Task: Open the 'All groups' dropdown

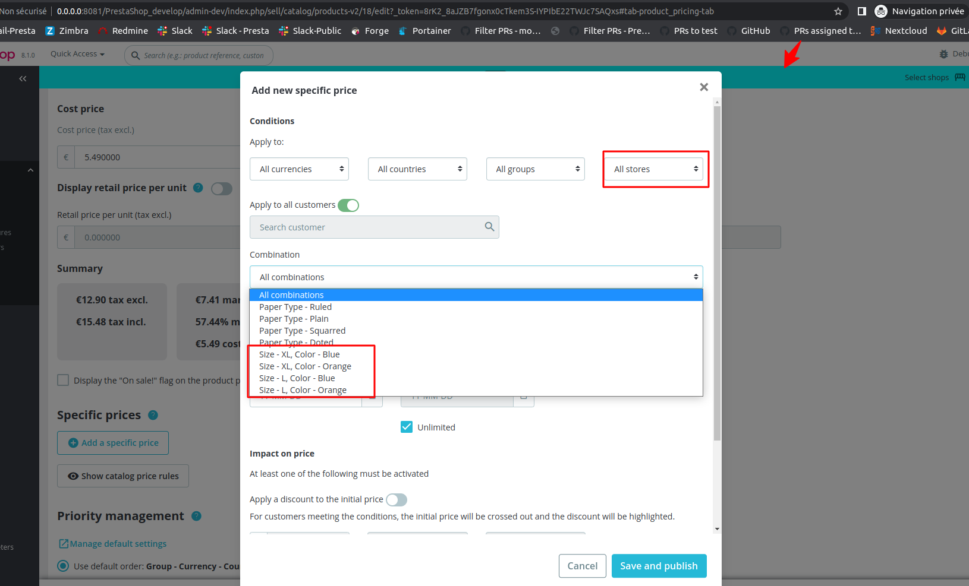Action: pos(534,169)
